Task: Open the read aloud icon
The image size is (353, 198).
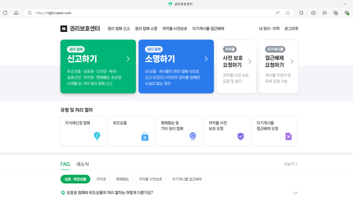Action: (x=278, y=13)
